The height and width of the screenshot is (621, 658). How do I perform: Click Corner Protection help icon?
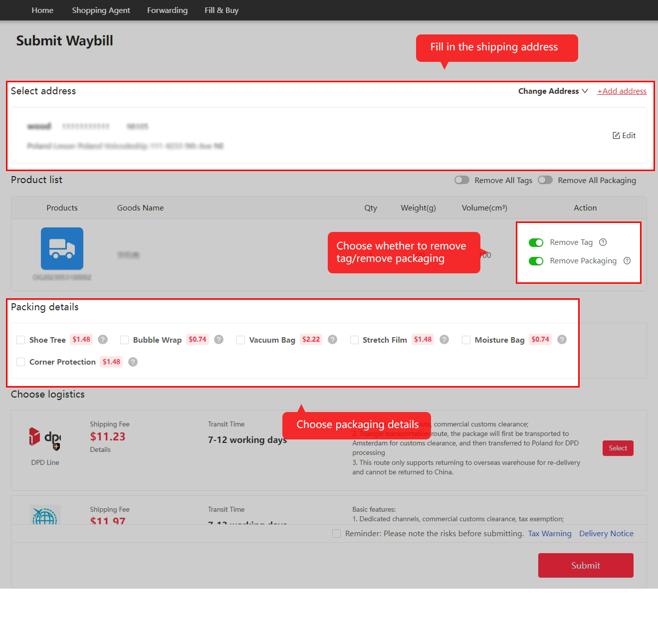click(x=132, y=362)
